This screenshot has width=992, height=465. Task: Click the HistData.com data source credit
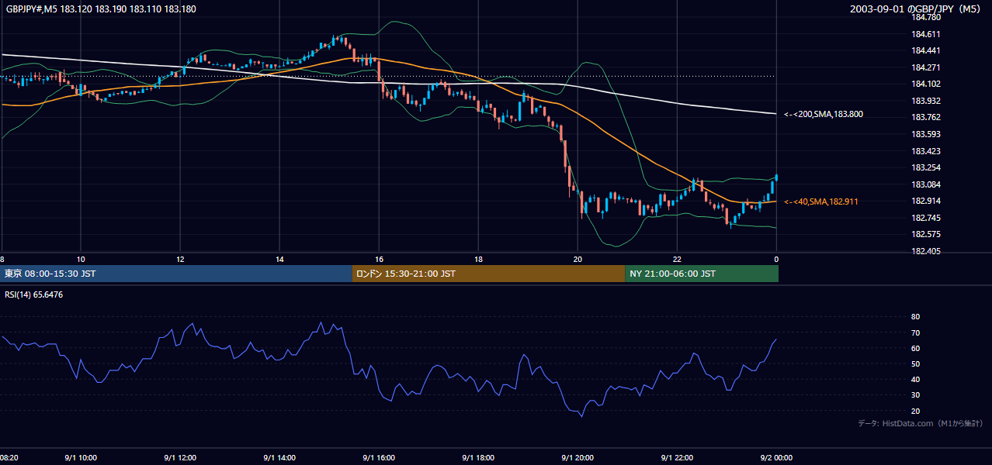921,423
